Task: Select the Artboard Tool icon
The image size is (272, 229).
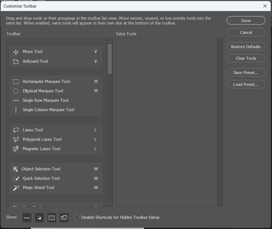Action: point(16,61)
